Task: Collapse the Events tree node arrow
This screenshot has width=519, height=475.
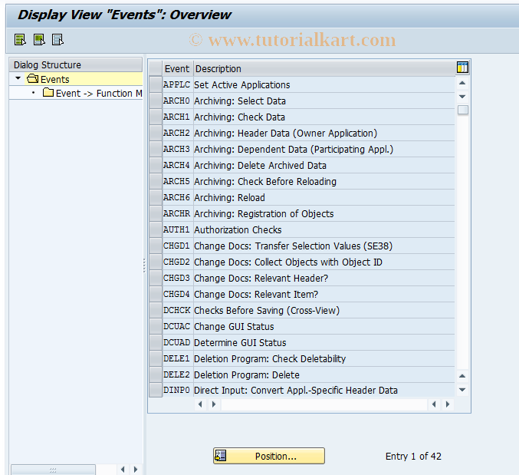Action: (x=18, y=78)
